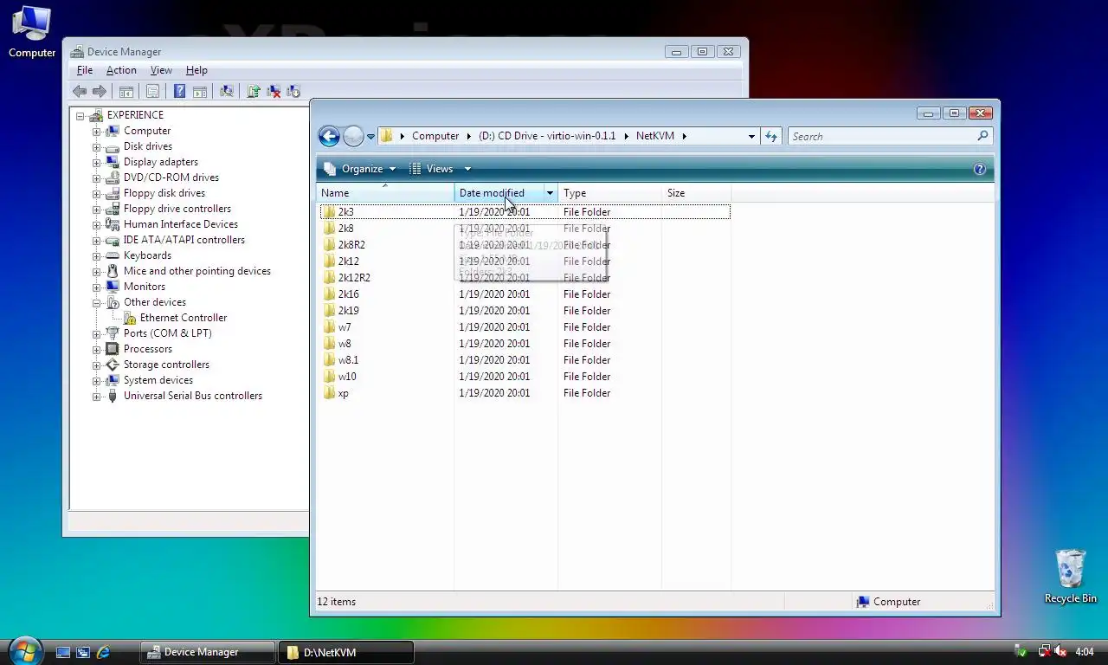Open View menu in Device Manager
This screenshot has width=1108, height=665.
(x=161, y=70)
